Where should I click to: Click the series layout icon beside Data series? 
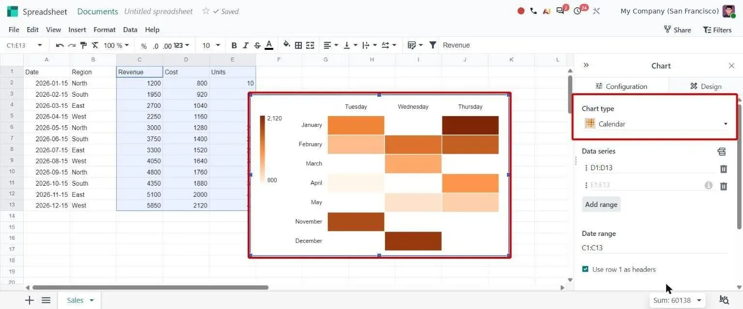click(x=722, y=151)
